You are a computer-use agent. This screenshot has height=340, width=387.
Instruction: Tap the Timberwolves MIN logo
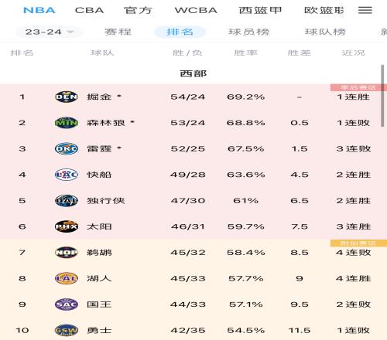(67, 123)
